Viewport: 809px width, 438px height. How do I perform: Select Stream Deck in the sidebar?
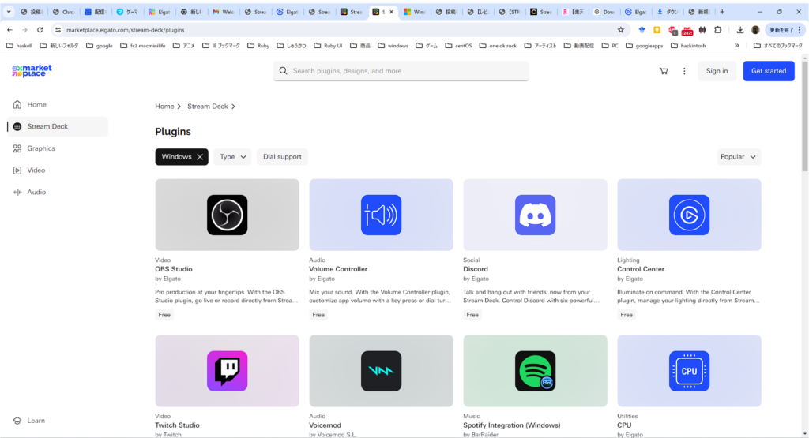coord(58,126)
